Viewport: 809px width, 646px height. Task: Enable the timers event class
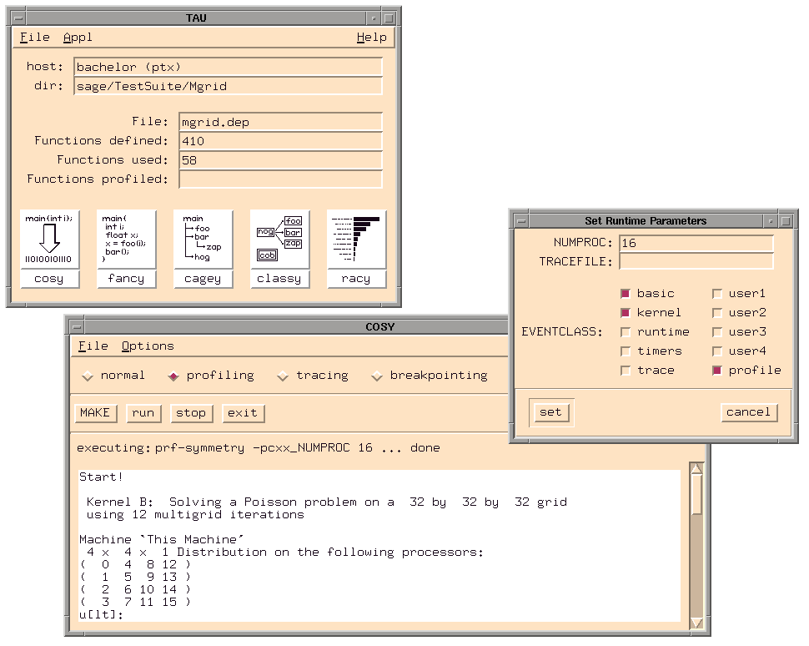pos(626,351)
